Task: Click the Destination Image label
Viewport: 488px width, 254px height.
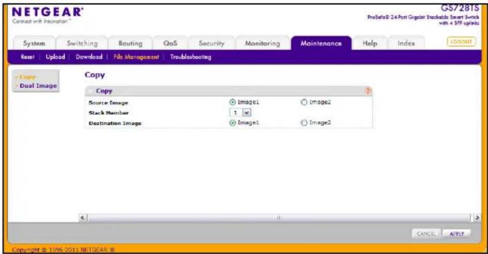Action: point(115,123)
